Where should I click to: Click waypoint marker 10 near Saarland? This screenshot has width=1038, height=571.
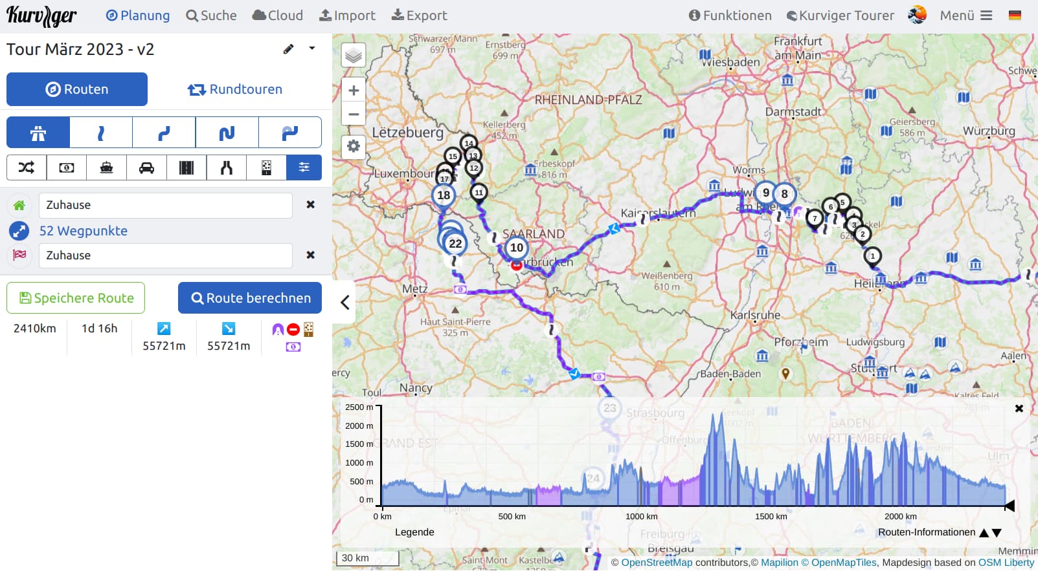(x=517, y=248)
